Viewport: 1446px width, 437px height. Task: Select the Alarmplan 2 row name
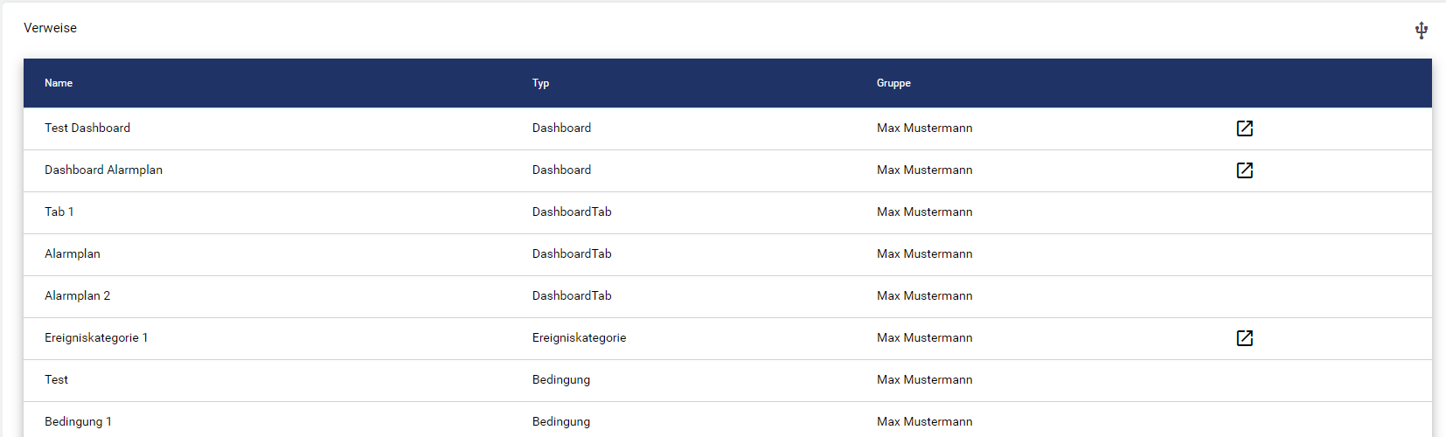pyautogui.click(x=77, y=295)
